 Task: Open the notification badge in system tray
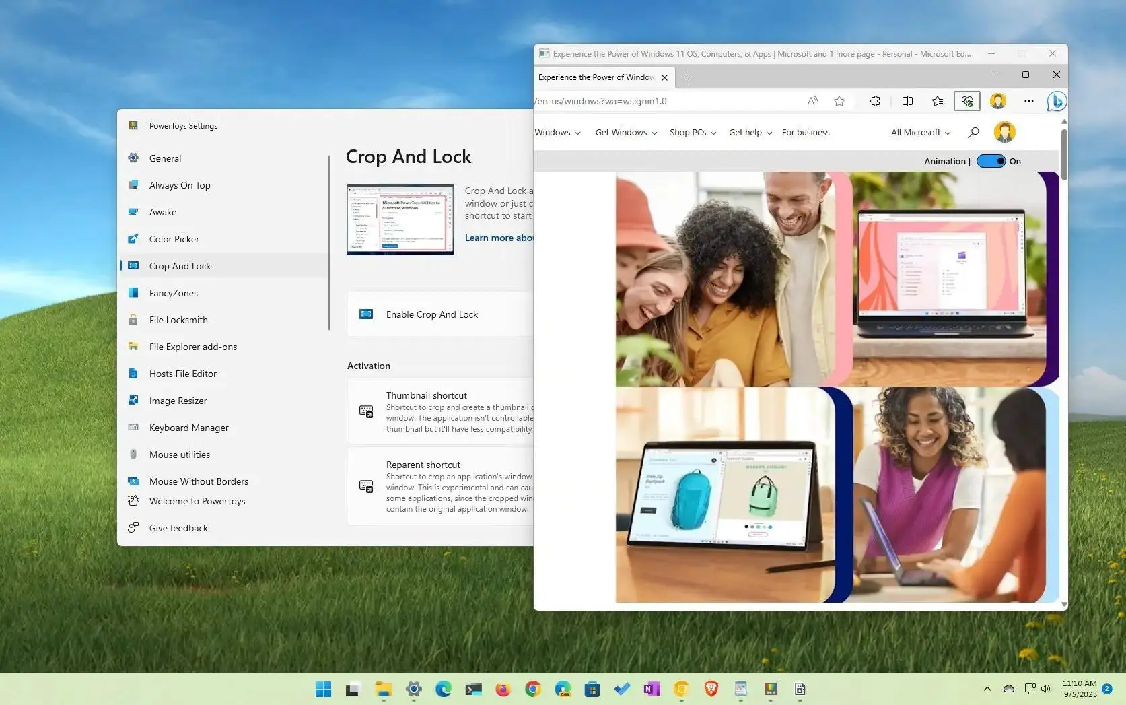click(1107, 689)
